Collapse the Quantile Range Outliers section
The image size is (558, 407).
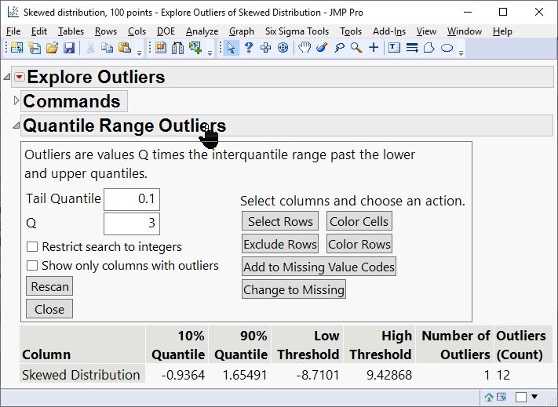point(16,125)
